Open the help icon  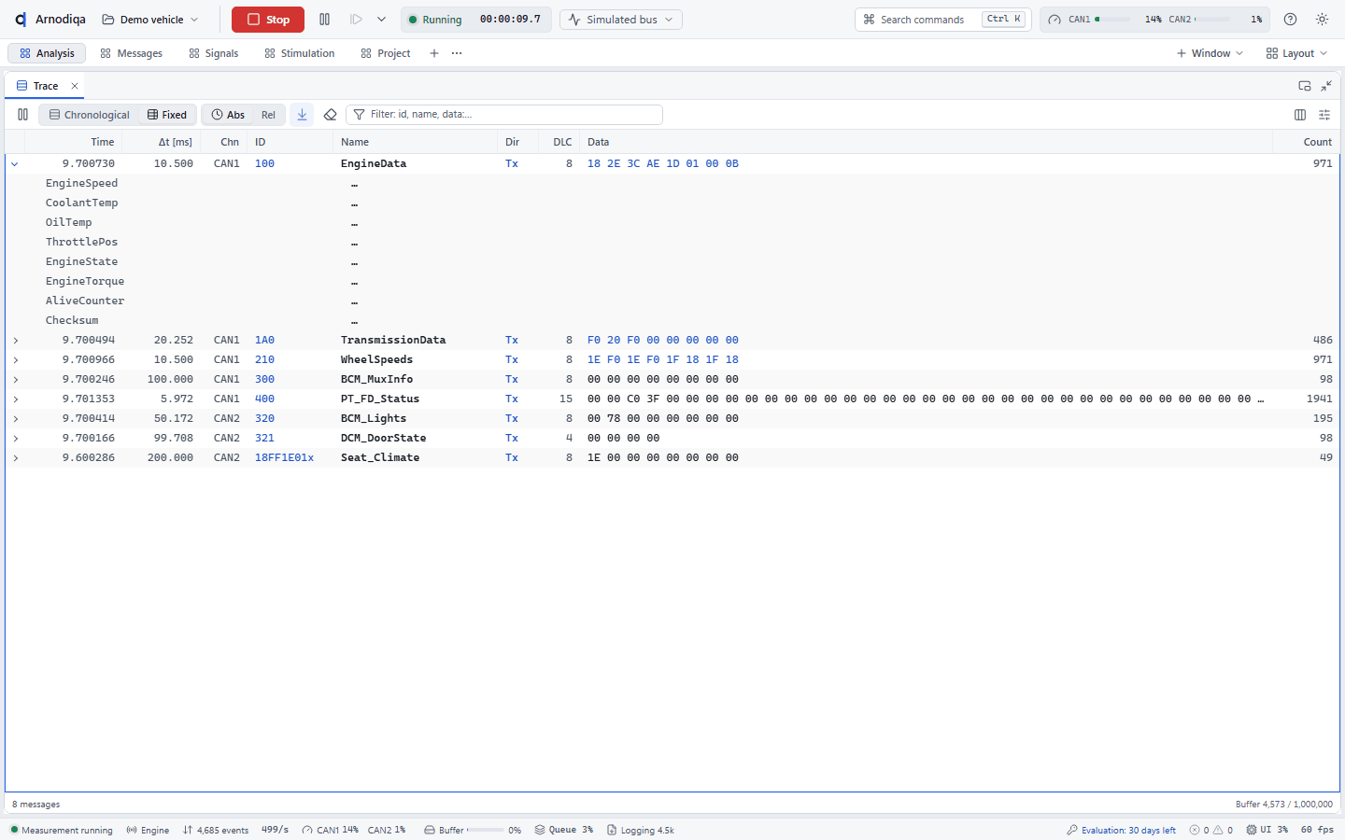[1290, 20]
